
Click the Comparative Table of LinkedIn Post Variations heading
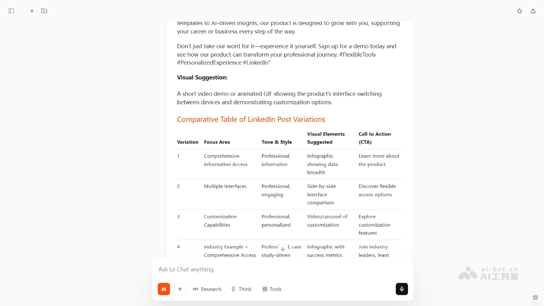[251, 119]
